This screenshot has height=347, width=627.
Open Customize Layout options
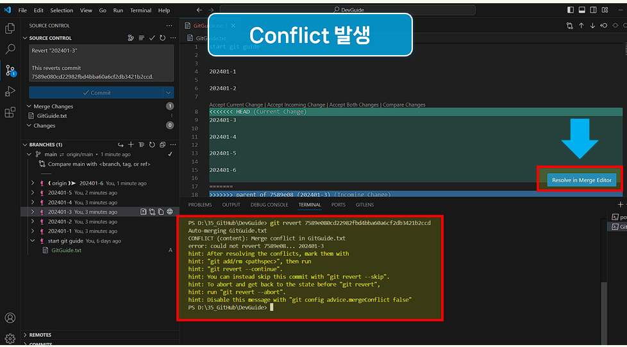[605, 10]
